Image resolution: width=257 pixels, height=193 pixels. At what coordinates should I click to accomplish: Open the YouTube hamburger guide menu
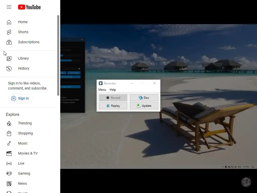tap(9, 7)
